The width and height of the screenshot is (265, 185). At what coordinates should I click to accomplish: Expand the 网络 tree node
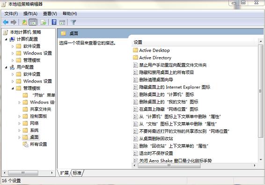pyautogui.click(x=19, y=124)
